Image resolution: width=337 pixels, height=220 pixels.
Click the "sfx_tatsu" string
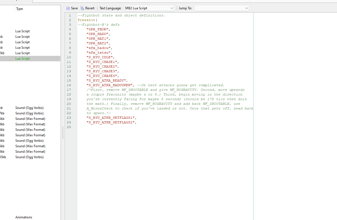pos(99,53)
